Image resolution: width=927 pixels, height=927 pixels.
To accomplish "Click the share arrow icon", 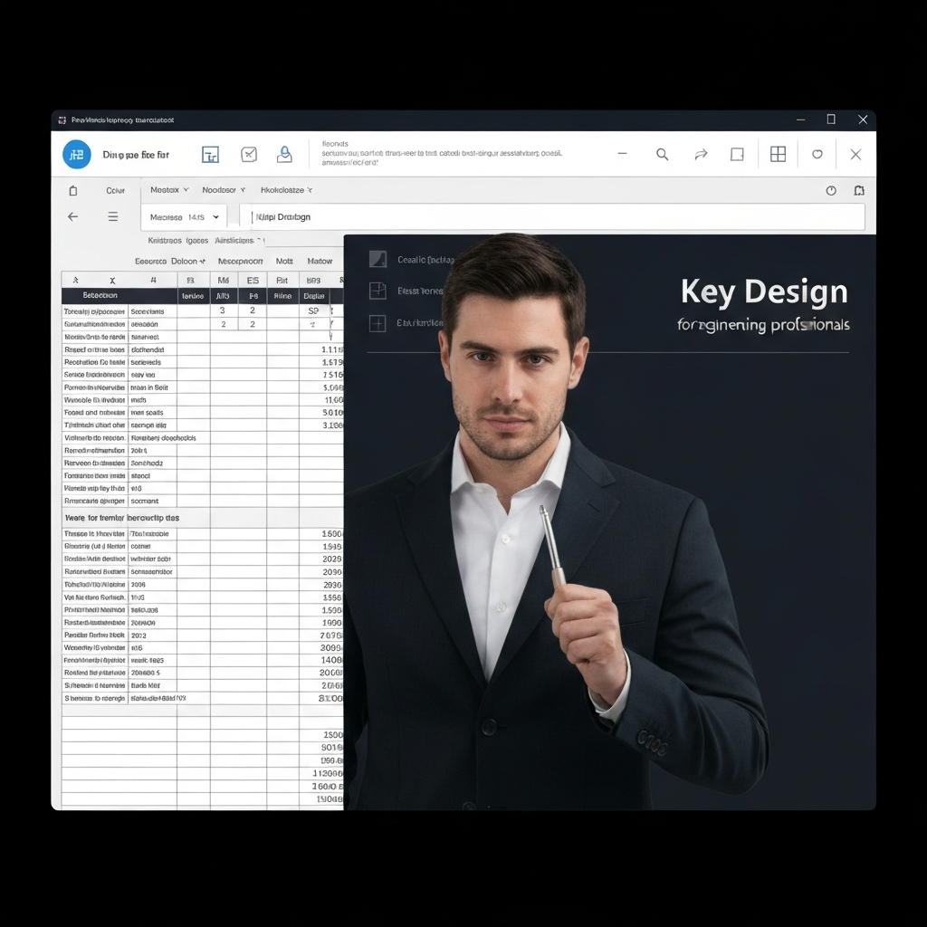I will click(x=701, y=155).
